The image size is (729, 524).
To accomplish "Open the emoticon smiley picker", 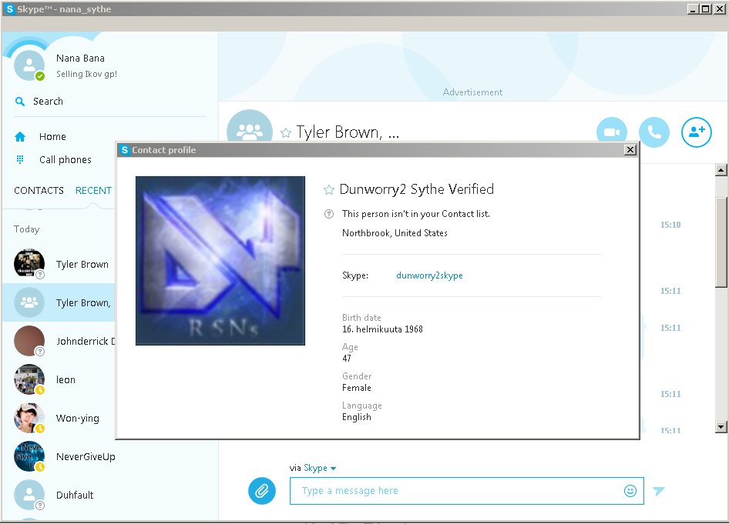I will (630, 491).
